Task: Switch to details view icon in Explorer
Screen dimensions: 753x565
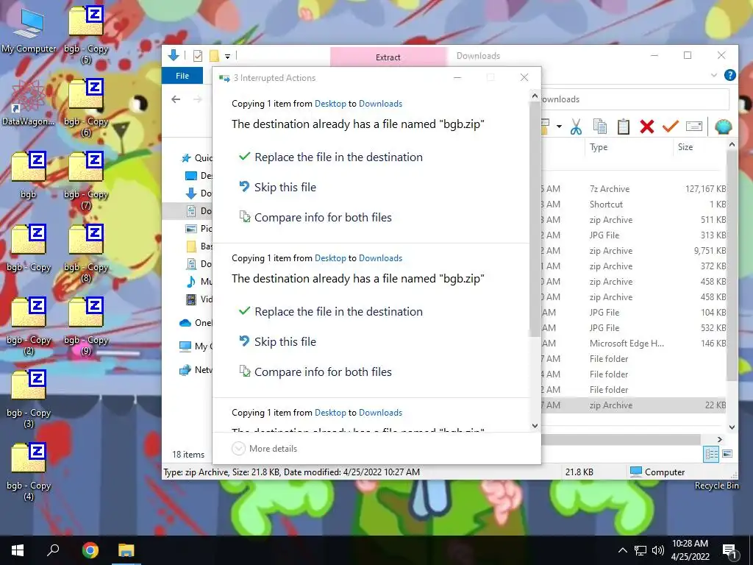Action: 711,453
